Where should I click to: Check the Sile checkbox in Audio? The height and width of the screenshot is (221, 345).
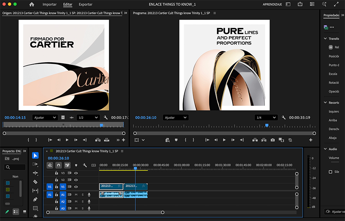click(330, 172)
